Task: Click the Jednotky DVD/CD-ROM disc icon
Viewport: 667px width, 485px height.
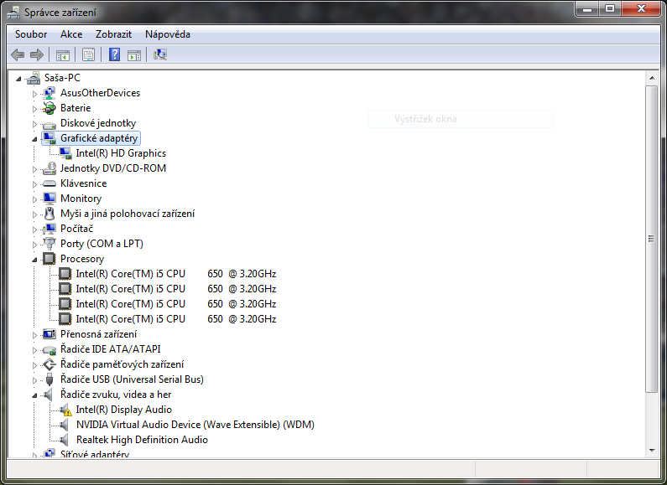Action: click(50, 168)
